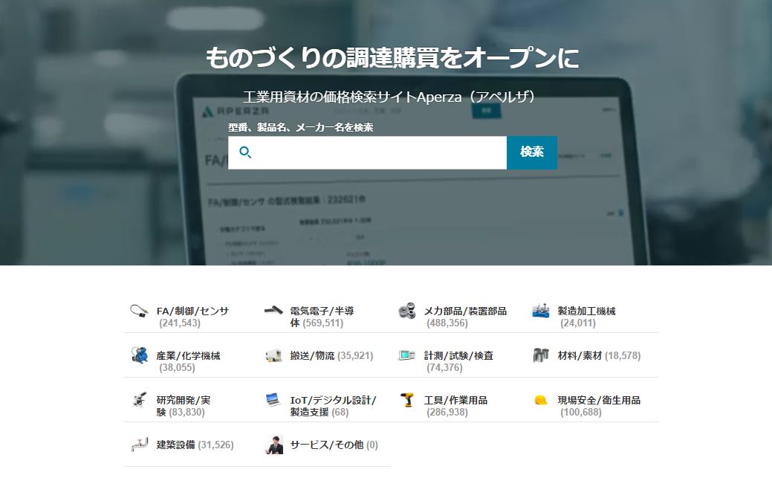Screen dimensions: 772x478
Task: Open the 建築設備 category link
Action: [x=175, y=445]
